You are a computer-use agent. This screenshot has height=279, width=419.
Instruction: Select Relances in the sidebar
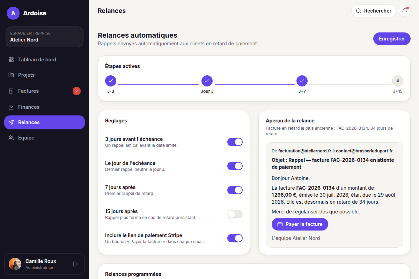coord(44,122)
